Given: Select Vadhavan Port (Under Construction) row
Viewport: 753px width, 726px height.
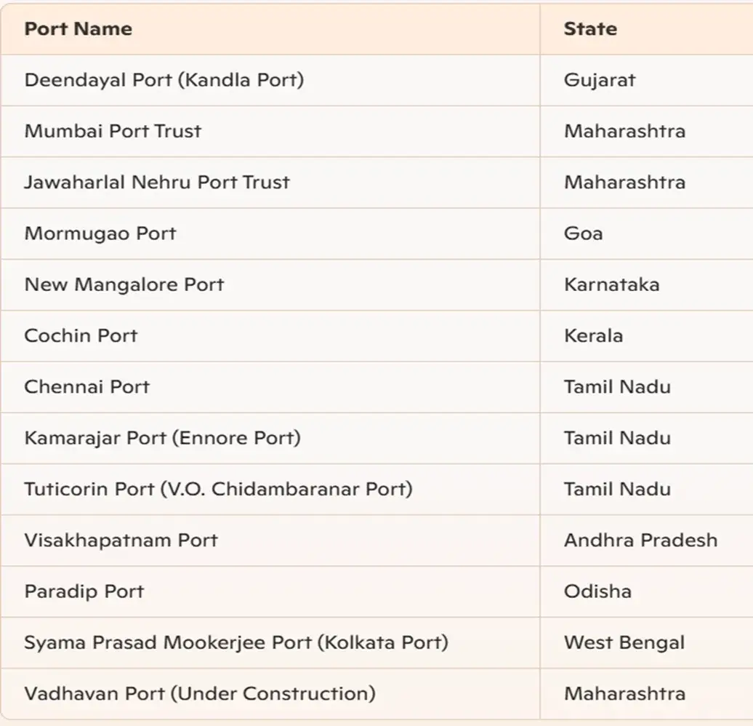Looking at the screenshot, I should click(376, 694).
